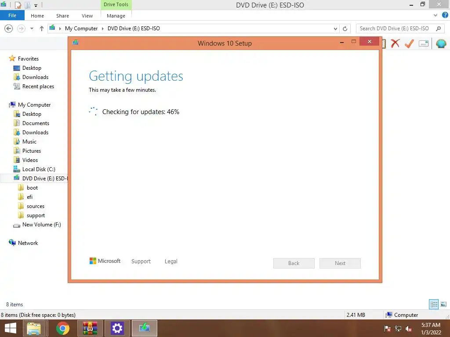
Task: Select Local Disk (C:) in the navigation pane
Action: (x=39, y=169)
